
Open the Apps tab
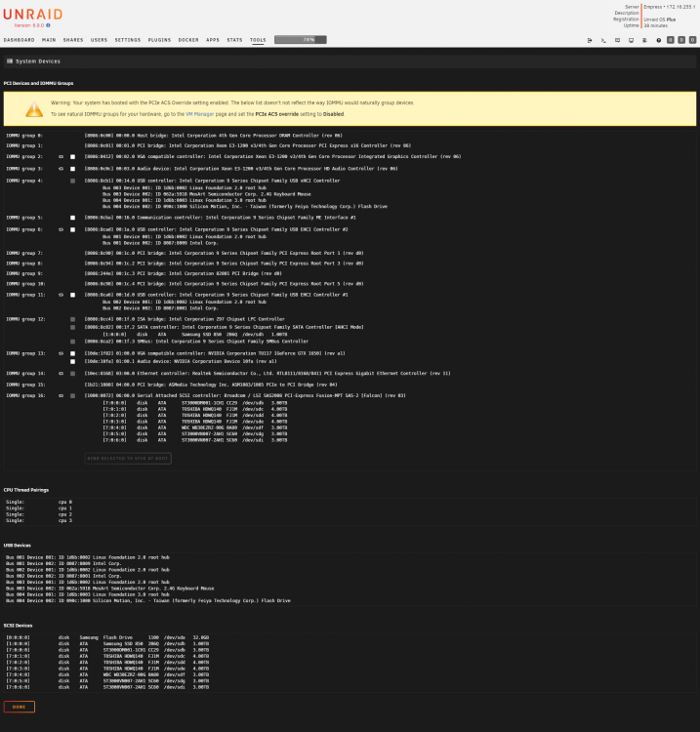(213, 40)
